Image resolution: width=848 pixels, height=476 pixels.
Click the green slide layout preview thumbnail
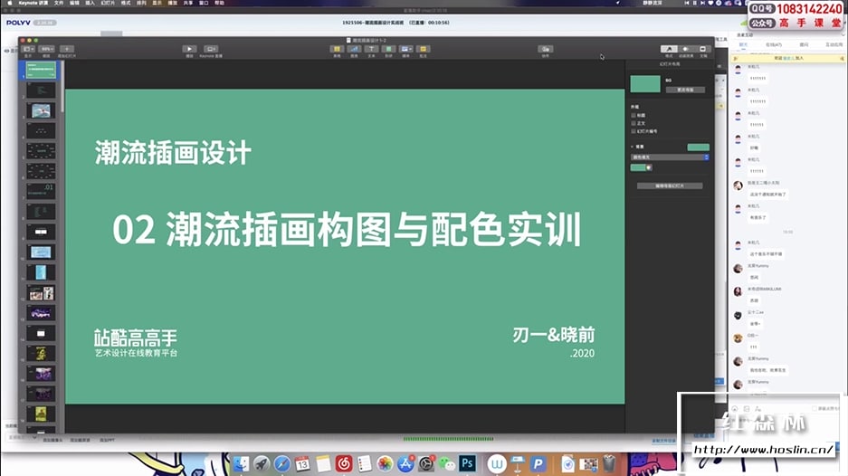(x=645, y=84)
